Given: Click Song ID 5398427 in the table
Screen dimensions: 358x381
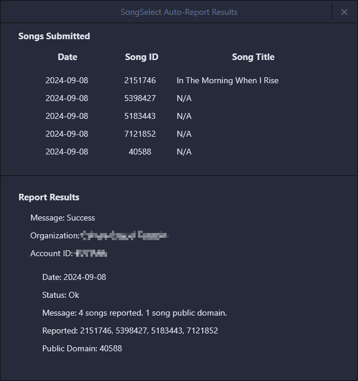Looking at the screenshot, I should 140,98.
